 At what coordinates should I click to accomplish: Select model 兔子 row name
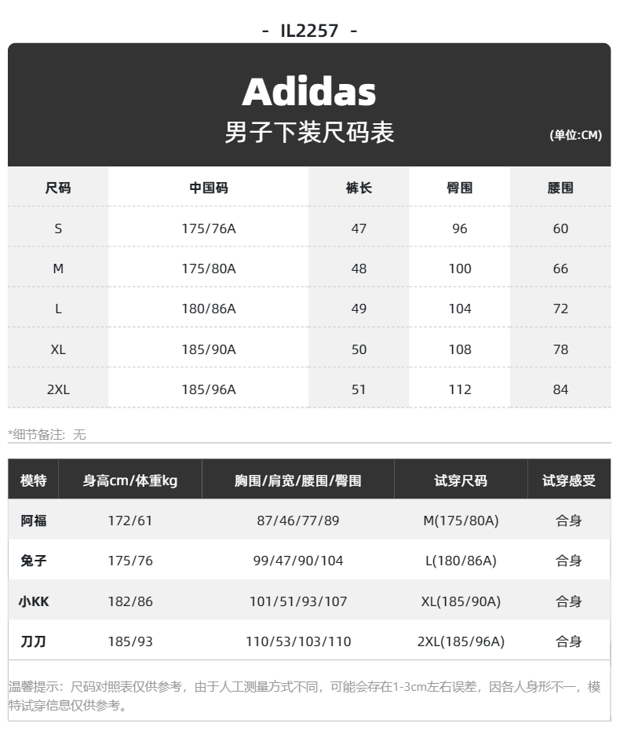pos(34,561)
